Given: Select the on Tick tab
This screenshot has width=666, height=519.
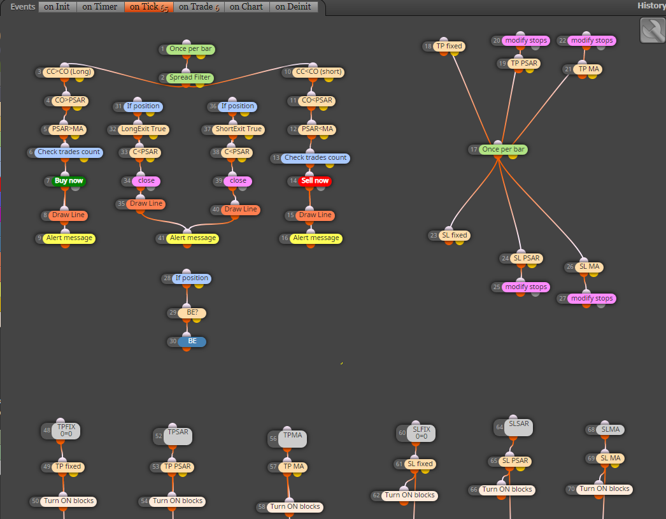Looking at the screenshot, I should pos(148,7).
